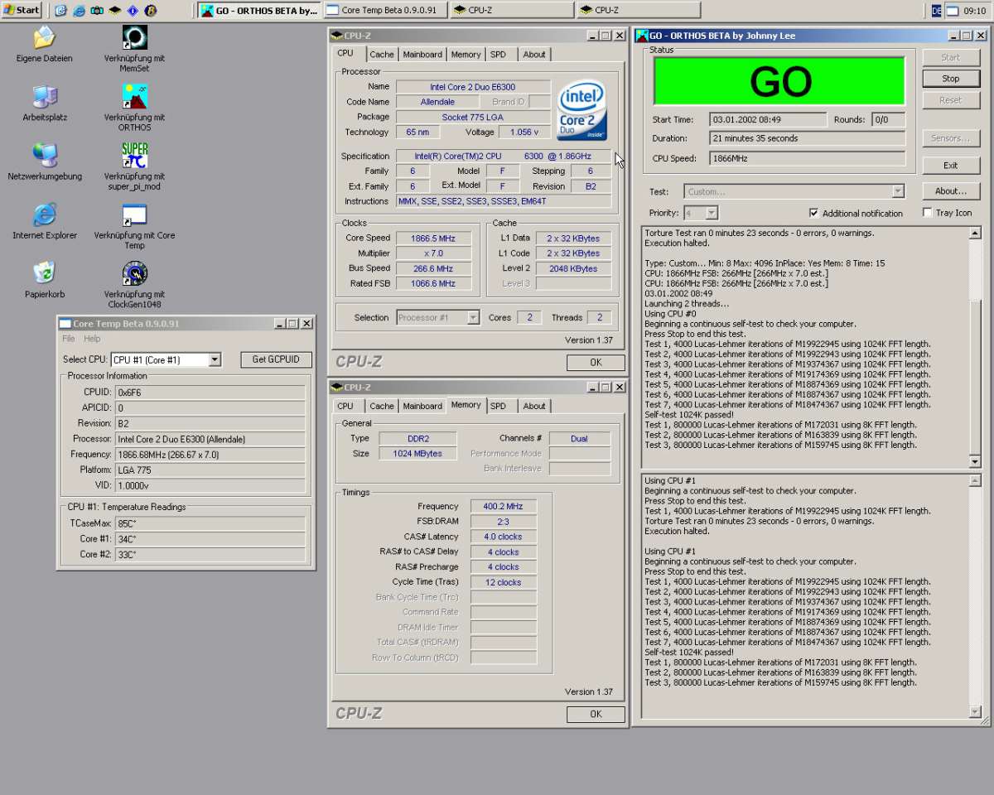
Task: Click Exit button in ORTHOS
Action: click(x=951, y=165)
